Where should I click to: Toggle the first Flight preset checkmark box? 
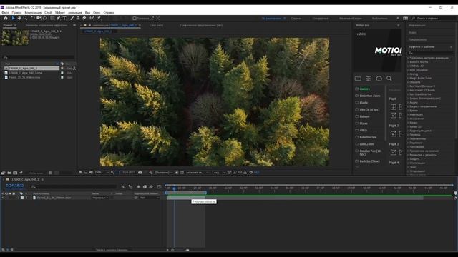point(394,115)
